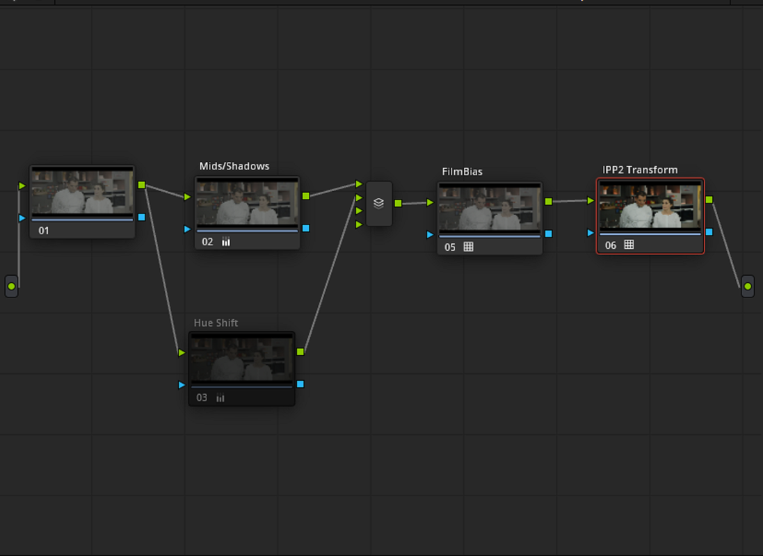Click node 01's blue key output square
The width and height of the screenshot is (763, 556).
142,217
